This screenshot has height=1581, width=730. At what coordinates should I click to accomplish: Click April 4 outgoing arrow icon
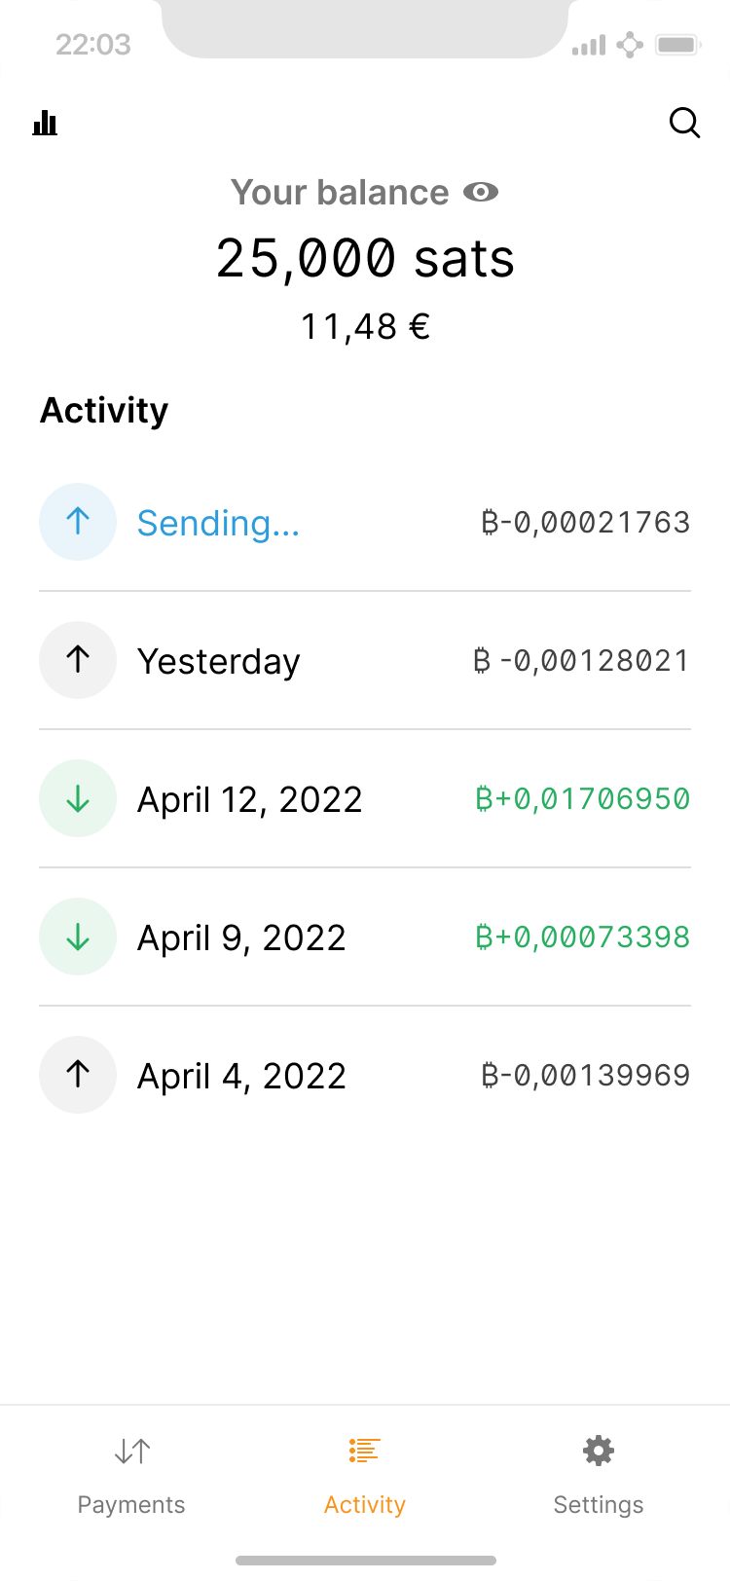pos(78,1075)
